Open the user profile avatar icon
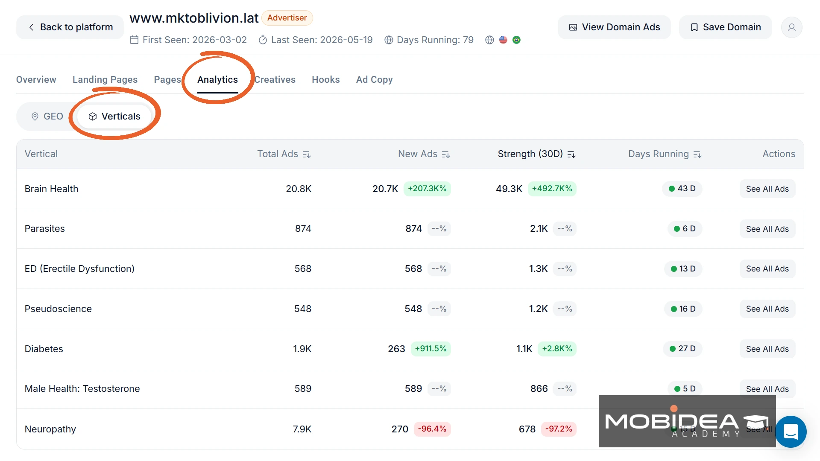This screenshot has height=461, width=820. (x=791, y=27)
